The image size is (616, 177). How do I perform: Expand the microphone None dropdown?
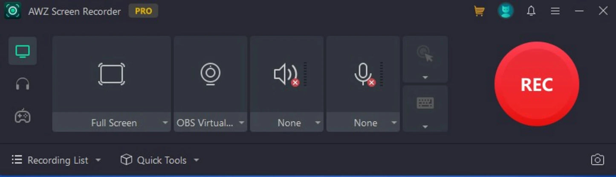pos(394,123)
